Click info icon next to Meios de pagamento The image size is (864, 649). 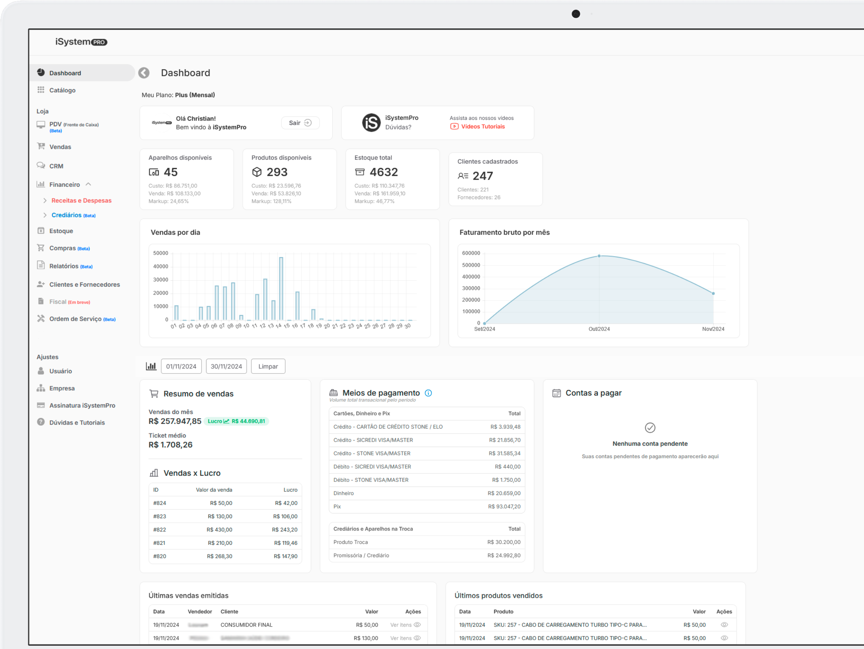[x=429, y=393]
